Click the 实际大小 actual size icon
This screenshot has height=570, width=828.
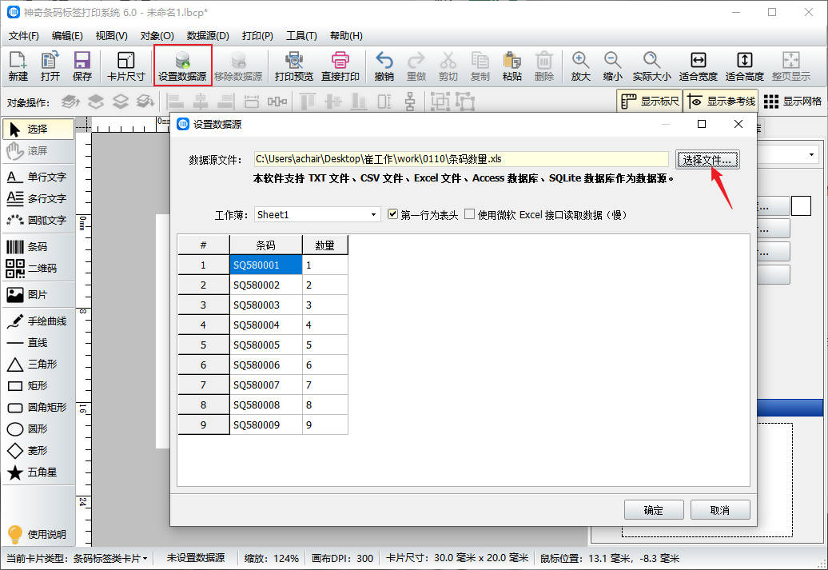pos(651,66)
